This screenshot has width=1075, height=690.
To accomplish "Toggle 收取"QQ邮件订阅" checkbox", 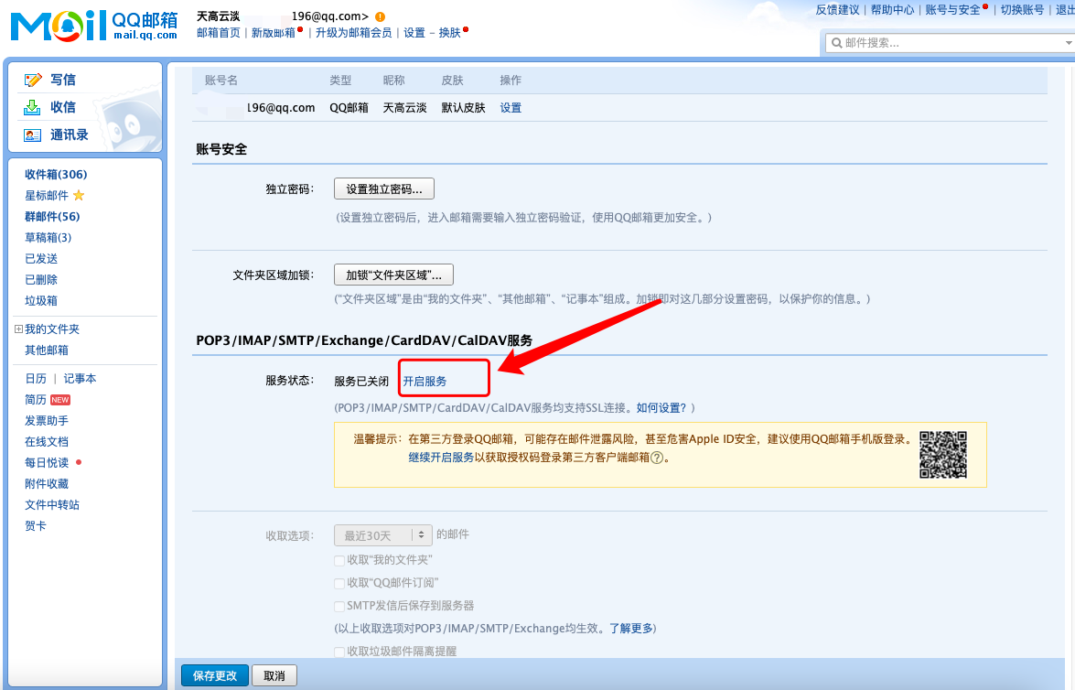I will pyautogui.click(x=339, y=583).
